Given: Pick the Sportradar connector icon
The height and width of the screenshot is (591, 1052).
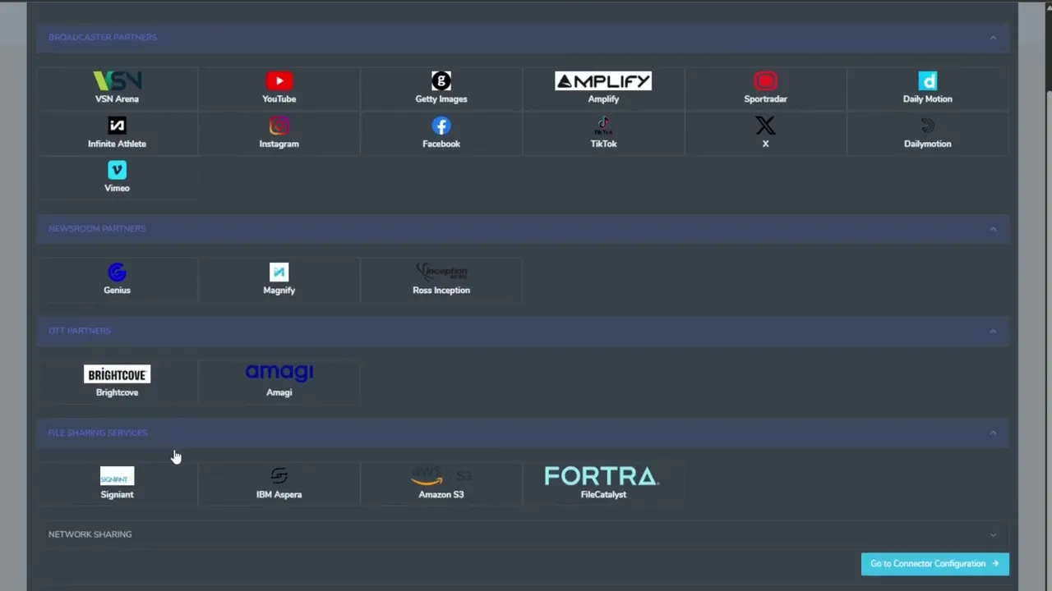Looking at the screenshot, I should point(765,80).
